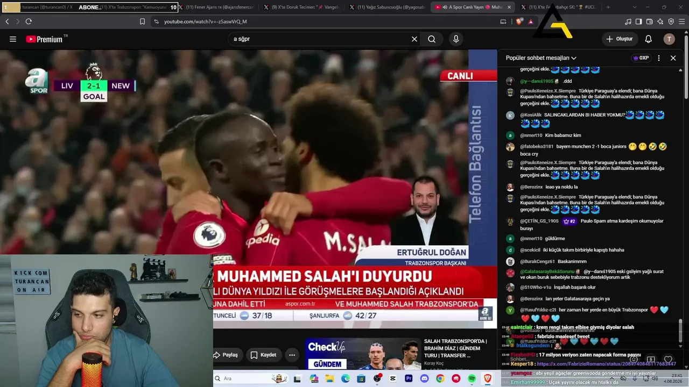Open Premiere Pro from taskbar
Viewport: 689px width, 387px height.
[409, 378]
